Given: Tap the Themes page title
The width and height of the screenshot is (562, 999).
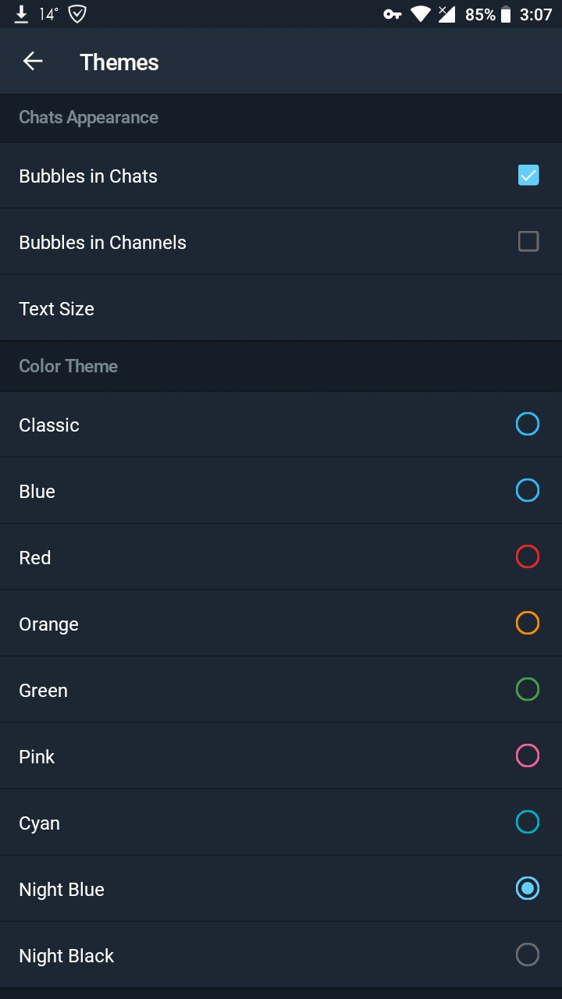Looking at the screenshot, I should point(119,62).
